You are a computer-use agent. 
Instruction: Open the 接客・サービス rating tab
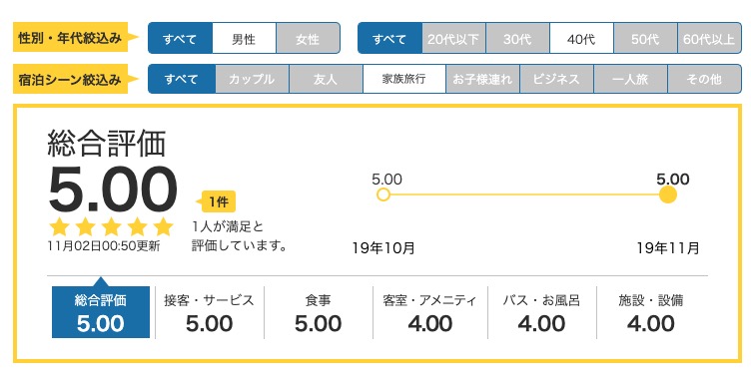pos(210,312)
